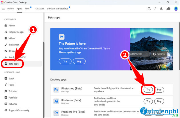The height and width of the screenshot is (118, 180).
Task: Minimize the Creative Cloud Desktop window
Action: point(159,2)
